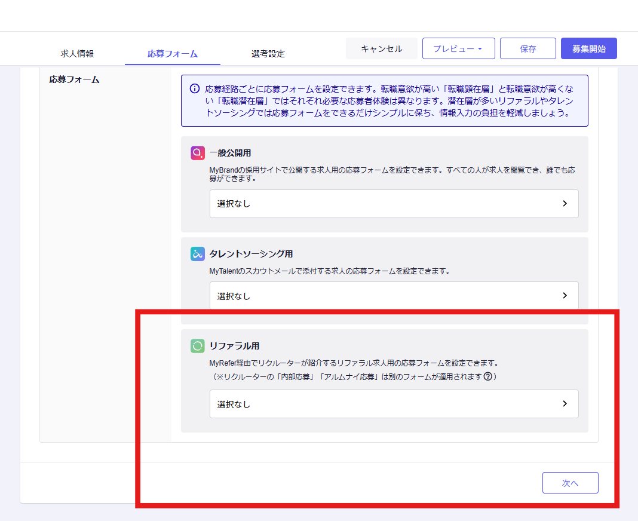Screen dimensions: 638x521
Task: Click the info icon in the blue notice
Action: 195,88
